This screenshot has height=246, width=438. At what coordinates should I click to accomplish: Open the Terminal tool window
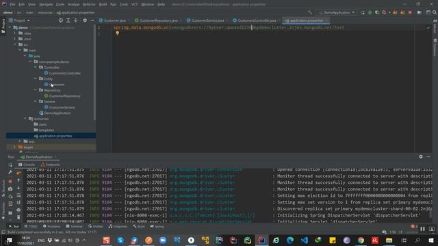click(x=74, y=226)
